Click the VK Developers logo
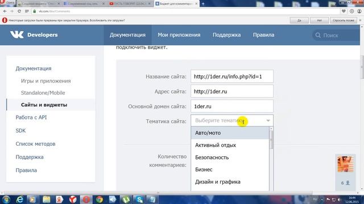The width and height of the screenshot is (364, 204). 34,35
